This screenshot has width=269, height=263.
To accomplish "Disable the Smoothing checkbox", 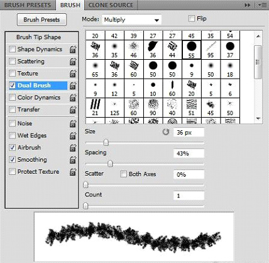I will point(12,160).
